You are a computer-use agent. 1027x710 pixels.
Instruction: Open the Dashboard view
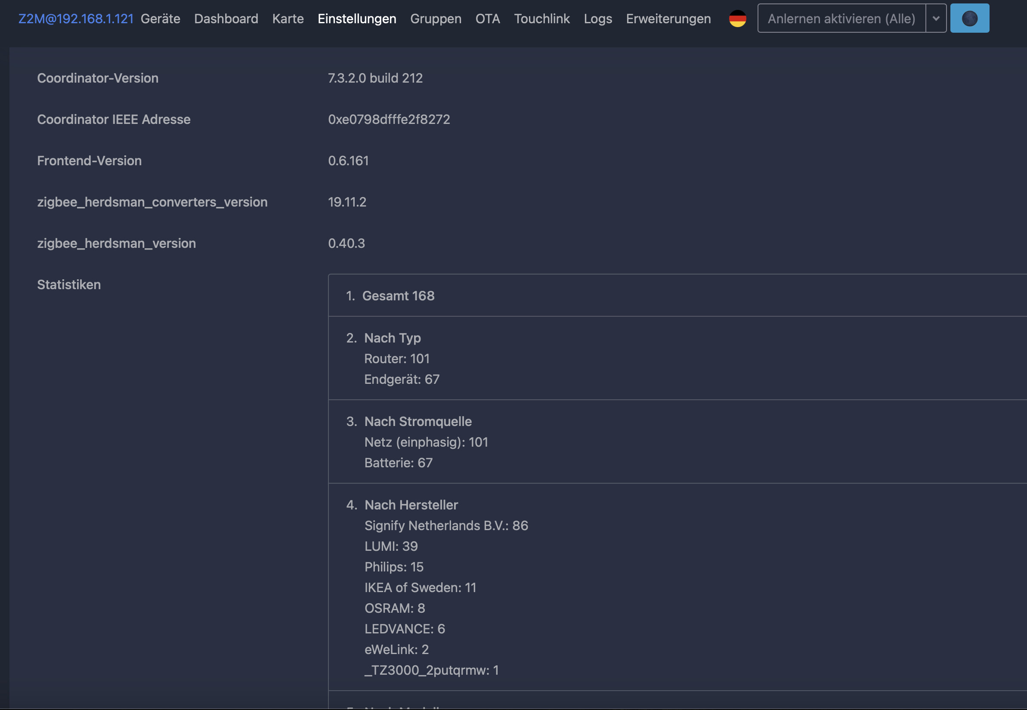point(226,19)
